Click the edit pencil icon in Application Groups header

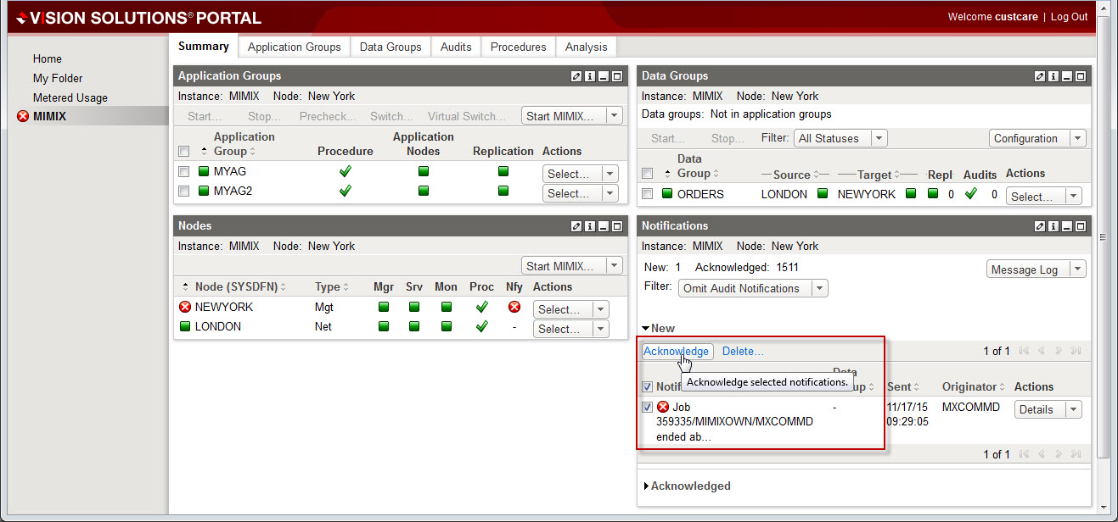tap(576, 76)
